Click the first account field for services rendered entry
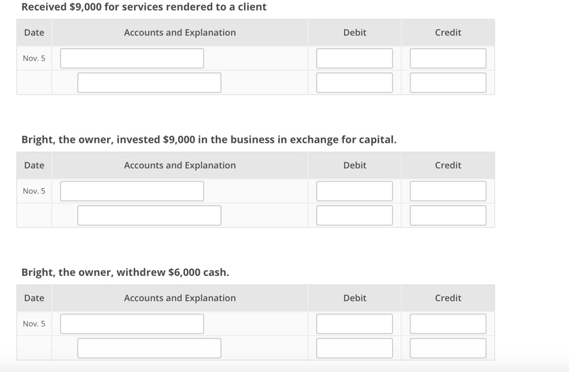569x372 pixels. coord(131,58)
